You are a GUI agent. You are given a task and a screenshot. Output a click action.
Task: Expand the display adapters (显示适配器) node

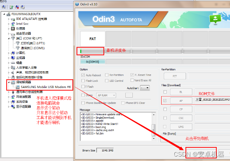click(x=9, y=106)
